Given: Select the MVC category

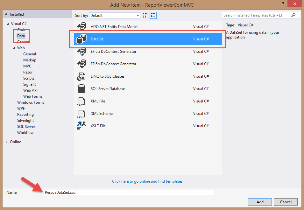Looking at the screenshot, I should (x=27, y=66).
